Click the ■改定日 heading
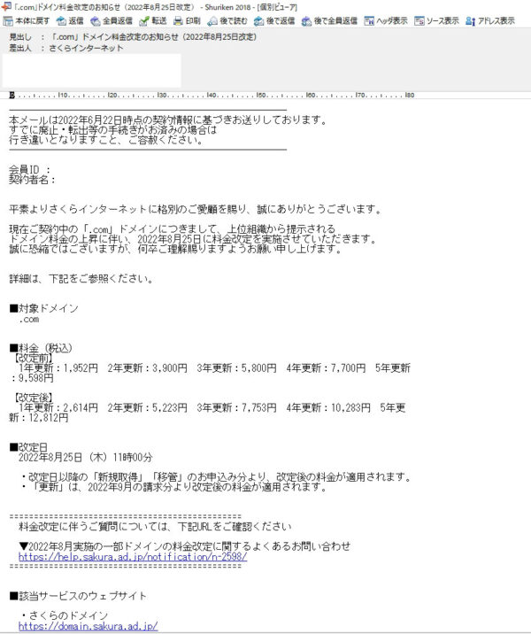The height and width of the screenshot is (634, 531). pyautogui.click(x=28, y=447)
